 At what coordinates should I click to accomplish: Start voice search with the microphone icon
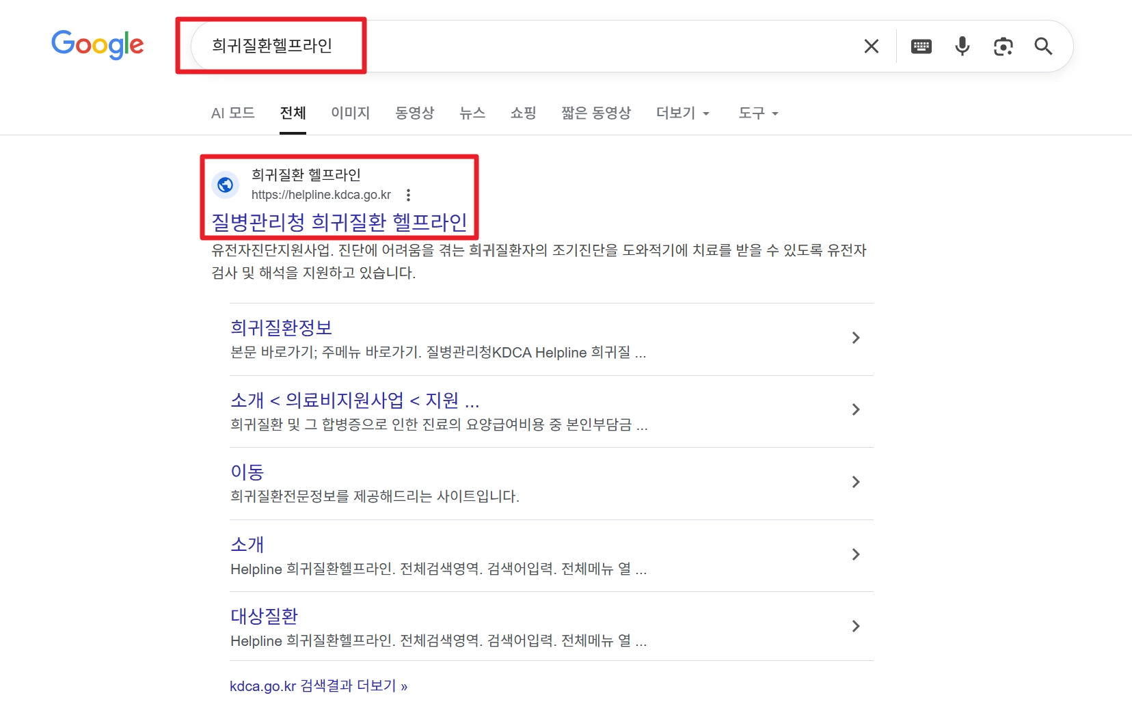pos(962,46)
